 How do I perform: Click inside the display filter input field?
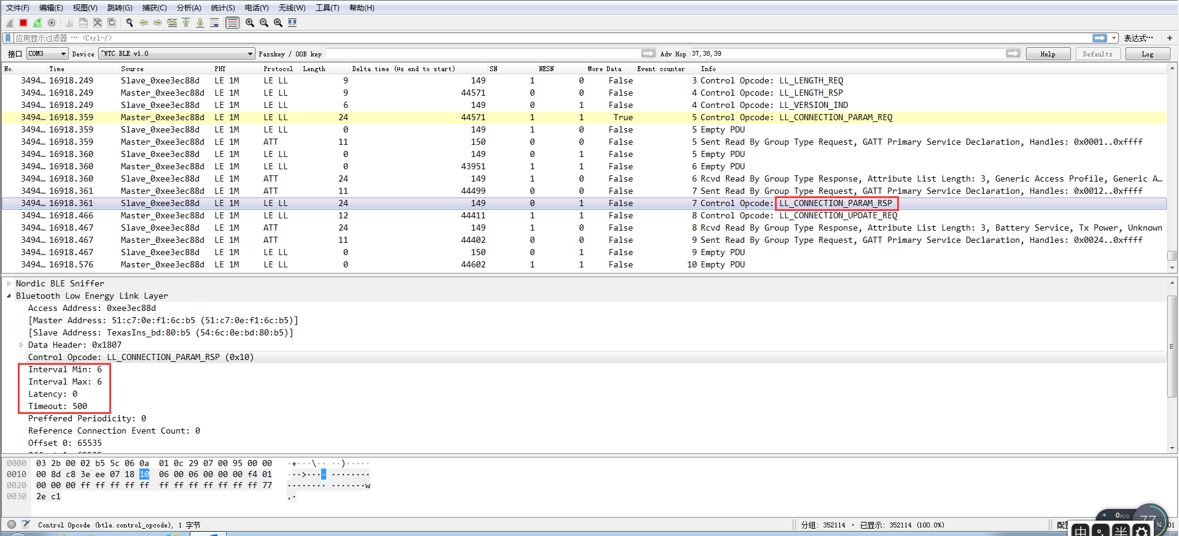(553, 38)
